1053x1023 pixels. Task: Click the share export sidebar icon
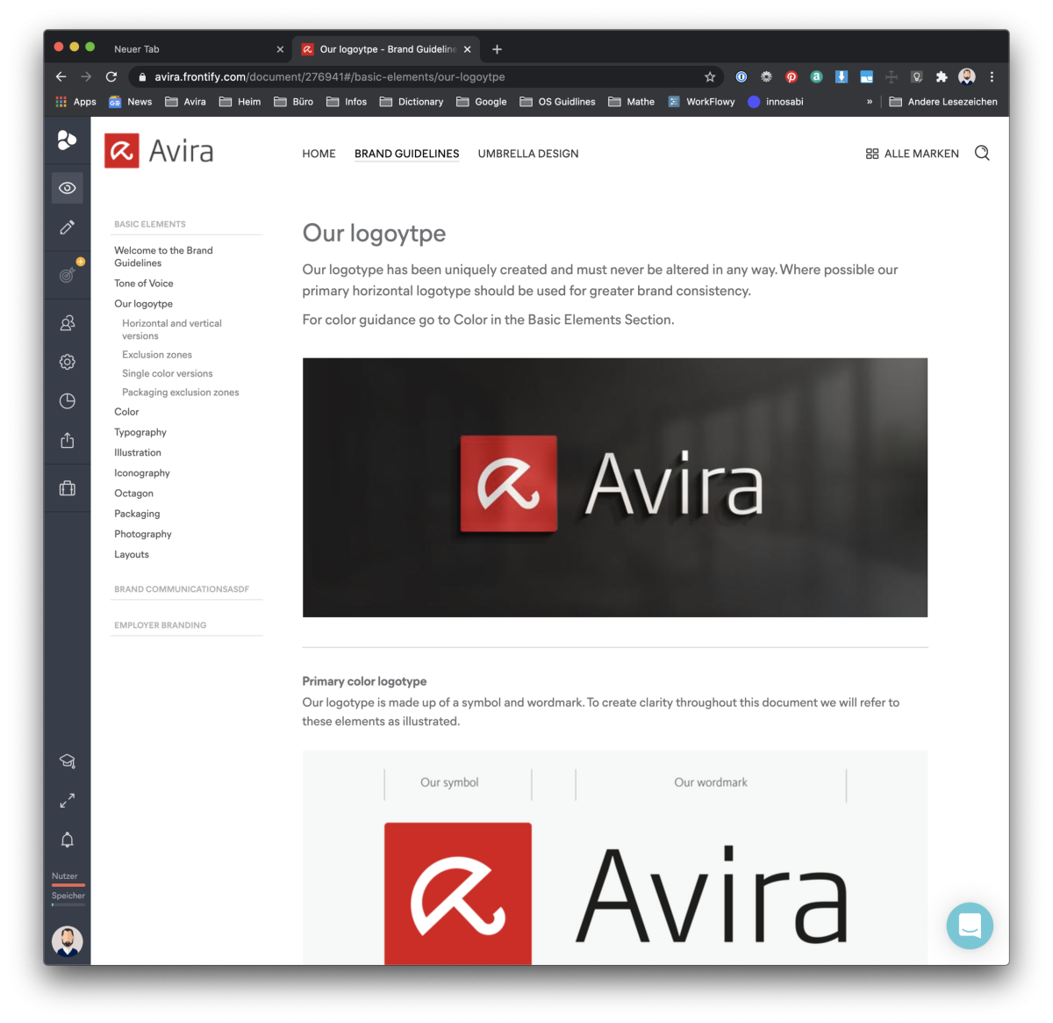[67, 440]
